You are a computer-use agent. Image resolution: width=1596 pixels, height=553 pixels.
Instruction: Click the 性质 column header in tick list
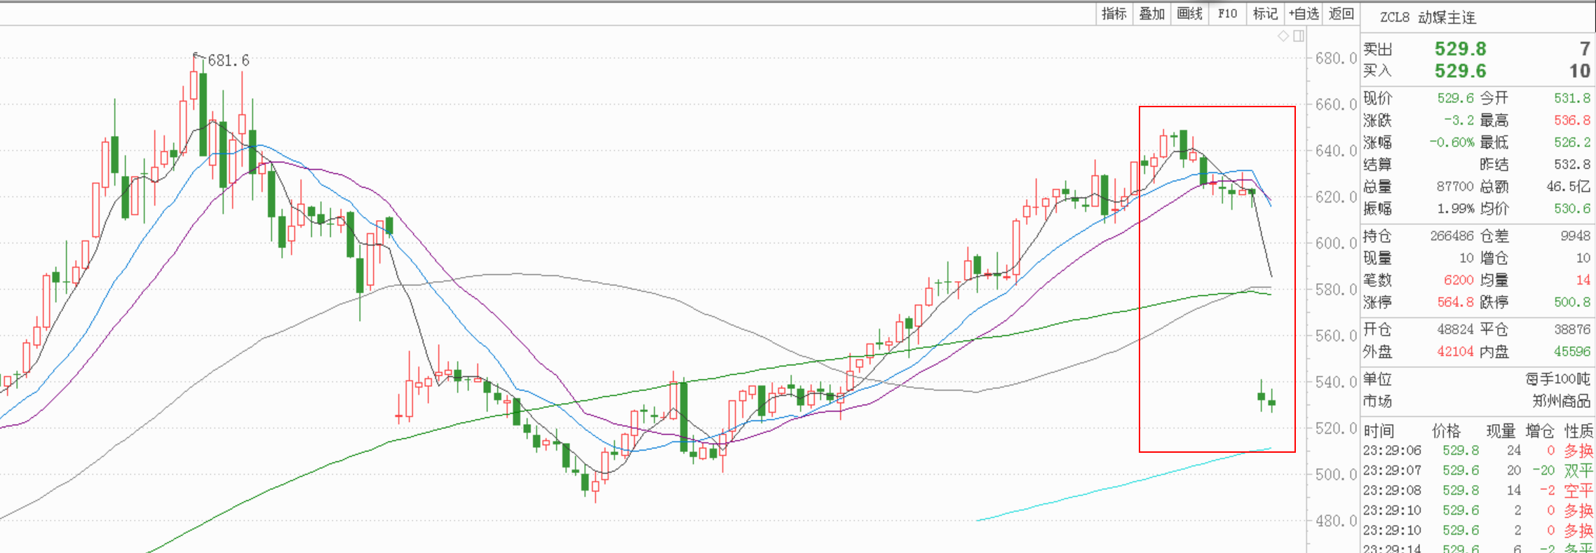click(1578, 430)
